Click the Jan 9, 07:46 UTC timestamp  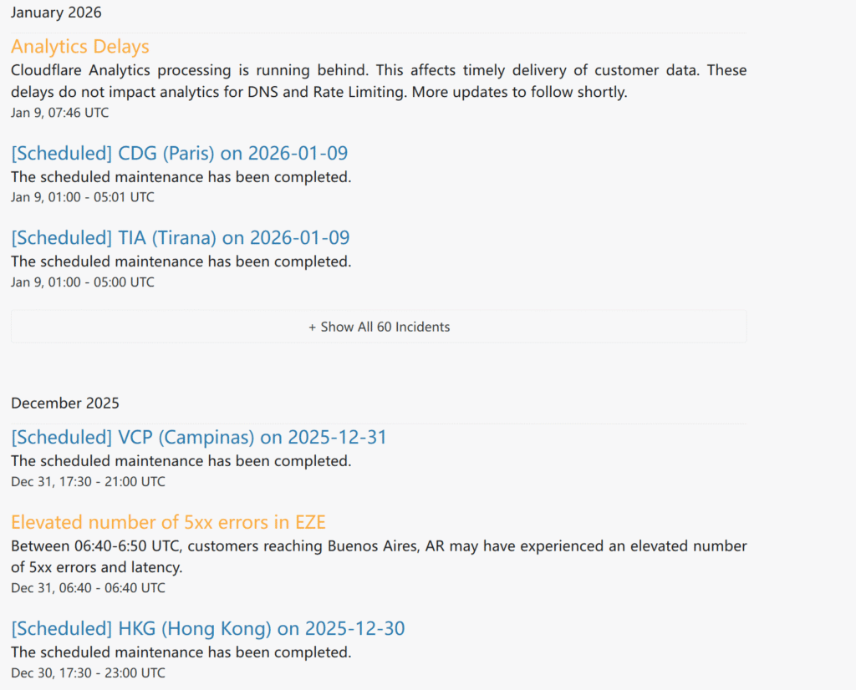[x=59, y=112]
